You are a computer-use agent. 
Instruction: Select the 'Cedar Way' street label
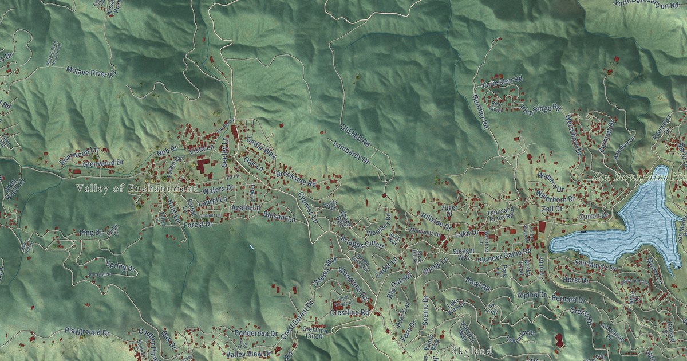coord(261,147)
